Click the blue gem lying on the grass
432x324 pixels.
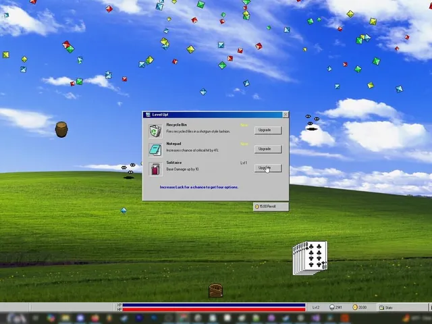(124, 211)
